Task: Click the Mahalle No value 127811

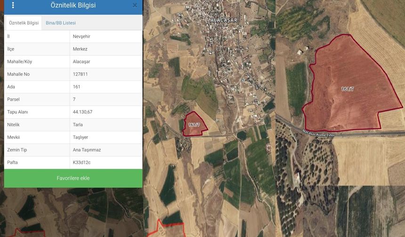Action: tap(80, 74)
